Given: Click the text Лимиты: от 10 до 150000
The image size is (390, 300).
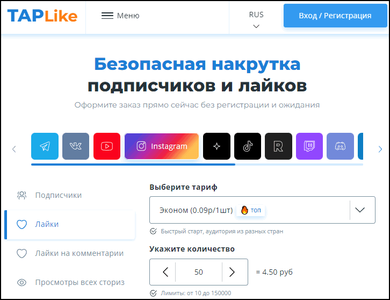Looking at the screenshot, I should (196, 293).
